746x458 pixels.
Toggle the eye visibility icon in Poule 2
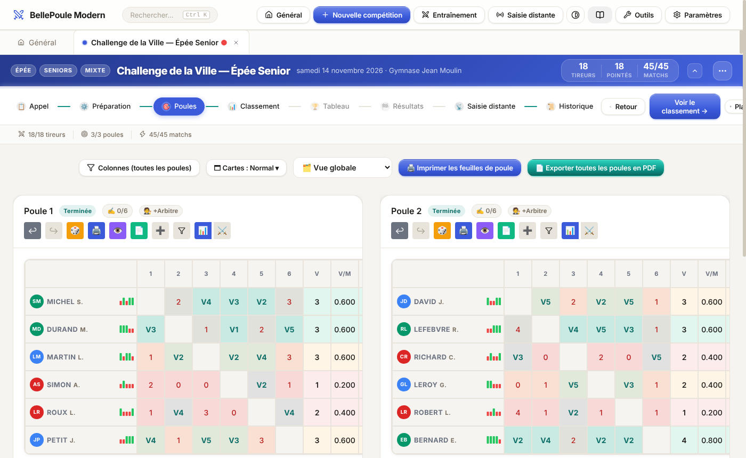(x=485, y=231)
